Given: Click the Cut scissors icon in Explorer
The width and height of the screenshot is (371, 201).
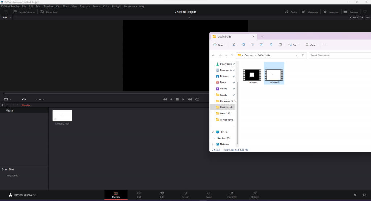Looking at the screenshot, I should coord(234,45).
